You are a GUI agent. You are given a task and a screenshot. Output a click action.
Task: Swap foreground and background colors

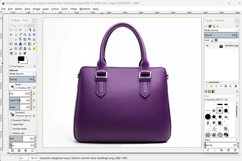tap(26, 57)
